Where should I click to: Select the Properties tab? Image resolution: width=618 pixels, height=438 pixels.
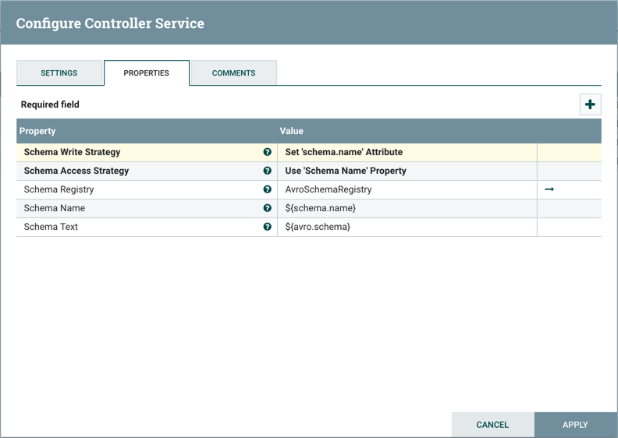146,73
